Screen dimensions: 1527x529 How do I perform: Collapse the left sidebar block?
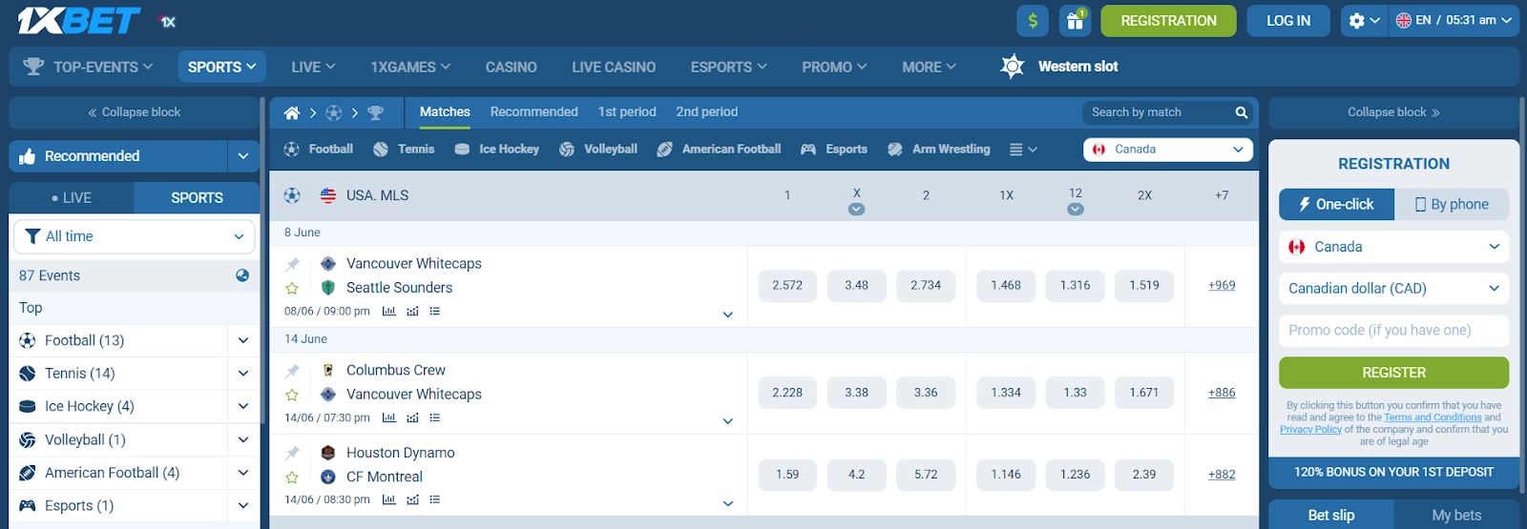pos(135,112)
